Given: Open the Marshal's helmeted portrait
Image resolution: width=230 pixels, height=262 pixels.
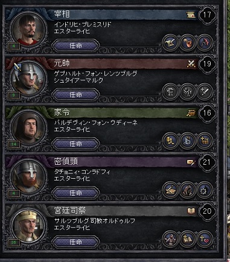Looking at the screenshot, I should coord(28,78).
